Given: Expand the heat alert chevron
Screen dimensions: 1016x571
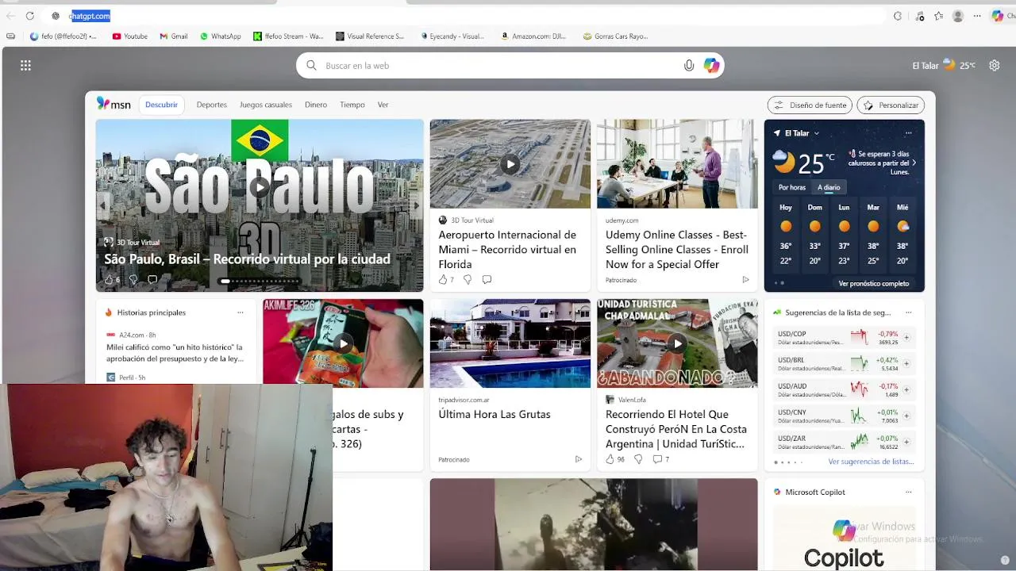Looking at the screenshot, I should pyautogui.click(x=914, y=163).
